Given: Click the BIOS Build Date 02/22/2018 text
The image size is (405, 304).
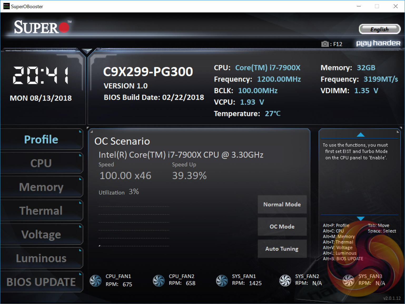Looking at the screenshot, I should pyautogui.click(x=154, y=97).
